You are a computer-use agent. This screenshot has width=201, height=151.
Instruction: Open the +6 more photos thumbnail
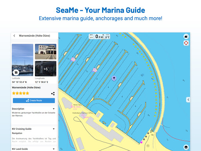[46, 68]
